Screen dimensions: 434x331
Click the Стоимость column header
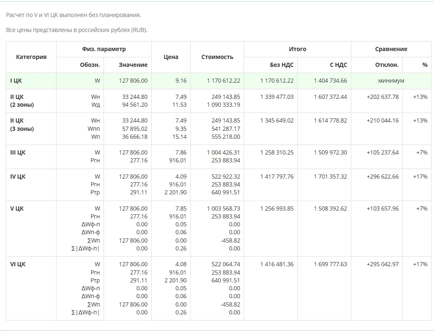[x=217, y=57]
